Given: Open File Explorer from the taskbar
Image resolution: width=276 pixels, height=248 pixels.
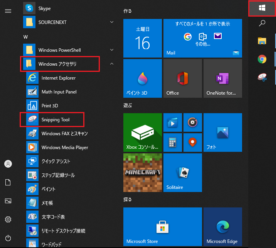Looking at the screenshot, I should 262,41.
